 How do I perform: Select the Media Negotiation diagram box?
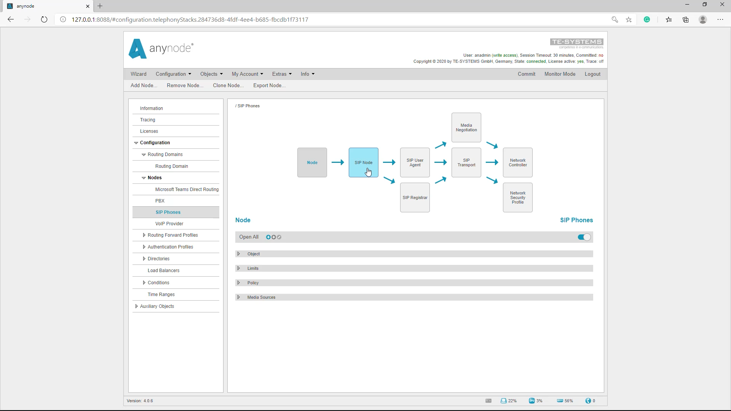coord(466,127)
